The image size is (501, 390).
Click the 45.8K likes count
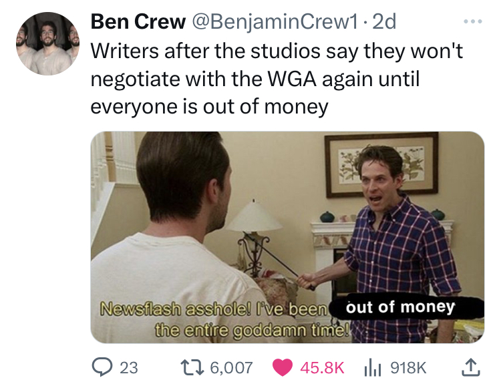(322, 368)
